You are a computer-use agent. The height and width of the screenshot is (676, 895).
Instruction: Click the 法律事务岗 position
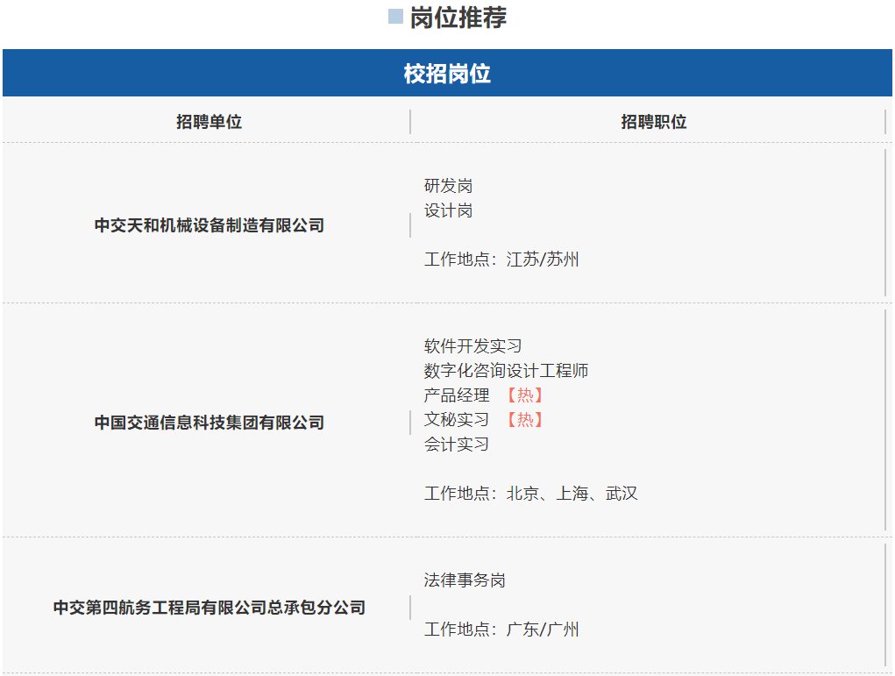pyautogui.click(x=465, y=580)
